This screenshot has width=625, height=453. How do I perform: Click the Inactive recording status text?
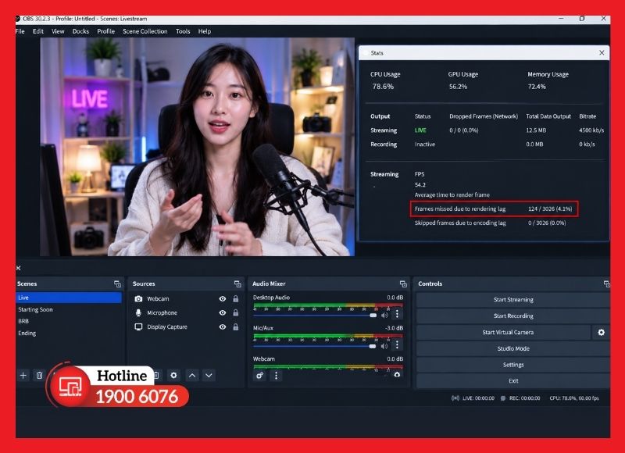pyautogui.click(x=424, y=144)
